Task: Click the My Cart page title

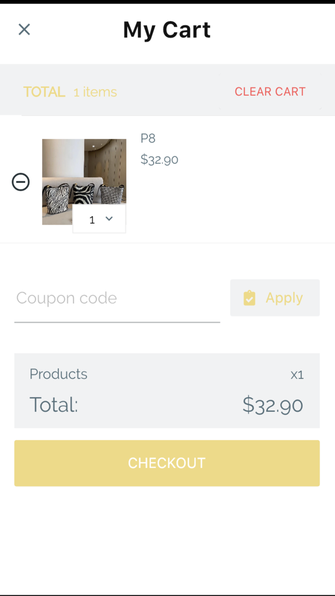Action: coord(167,30)
